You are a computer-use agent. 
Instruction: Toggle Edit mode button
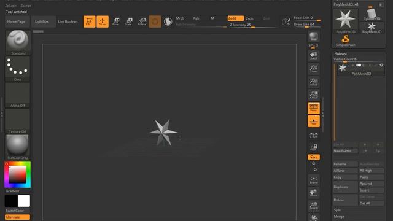[90, 21]
